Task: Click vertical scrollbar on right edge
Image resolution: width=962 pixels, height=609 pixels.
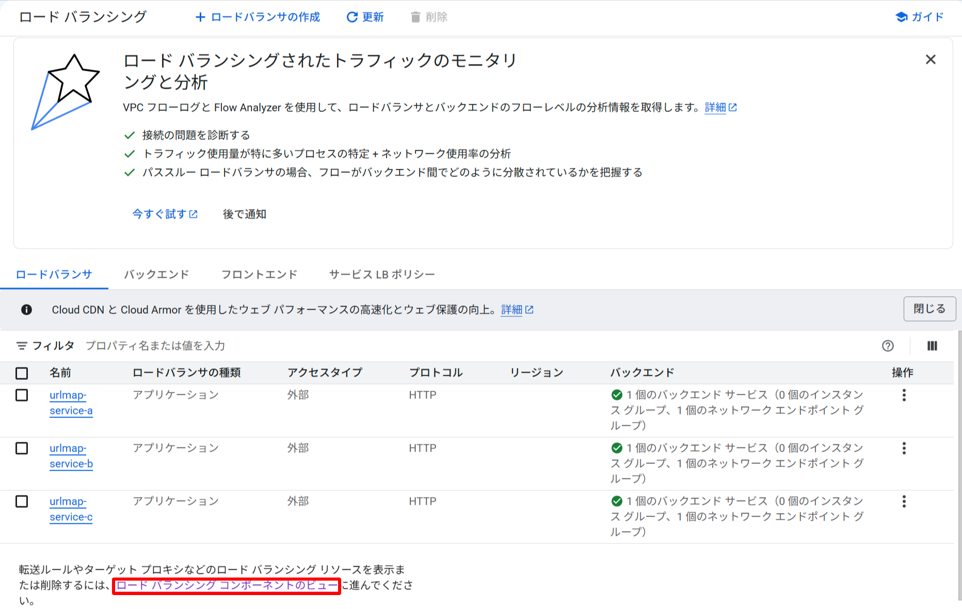Action: coord(959,464)
